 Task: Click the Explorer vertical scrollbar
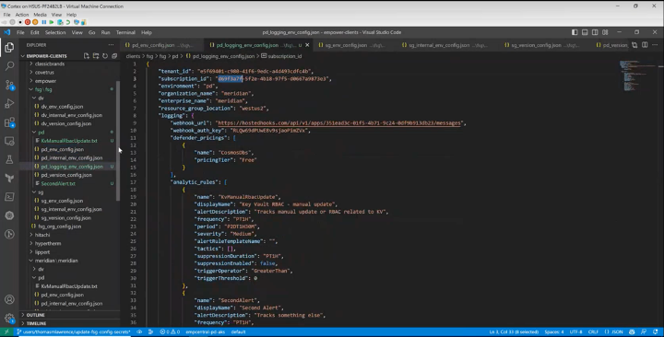118,140
